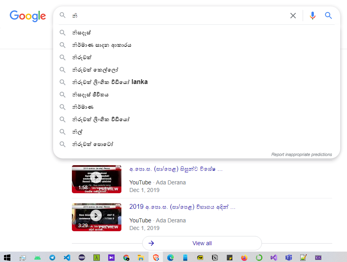Click the blue search magnifier button

328,16
